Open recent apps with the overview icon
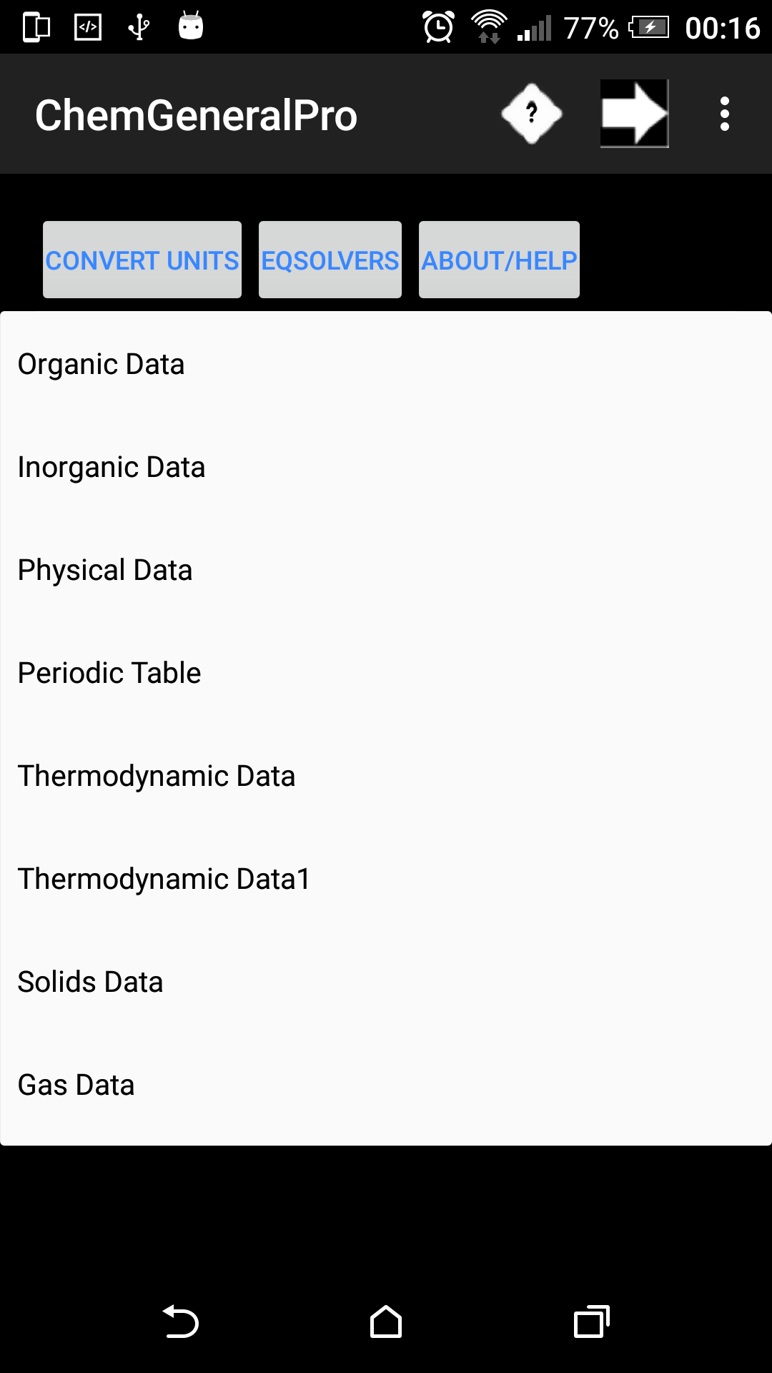772x1373 pixels. (590, 1322)
